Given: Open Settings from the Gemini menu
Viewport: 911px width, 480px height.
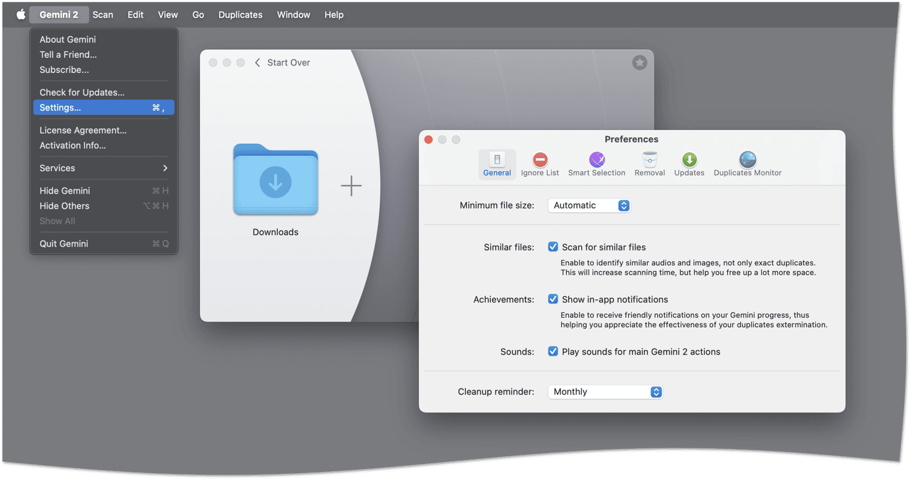Looking at the screenshot, I should (x=103, y=108).
